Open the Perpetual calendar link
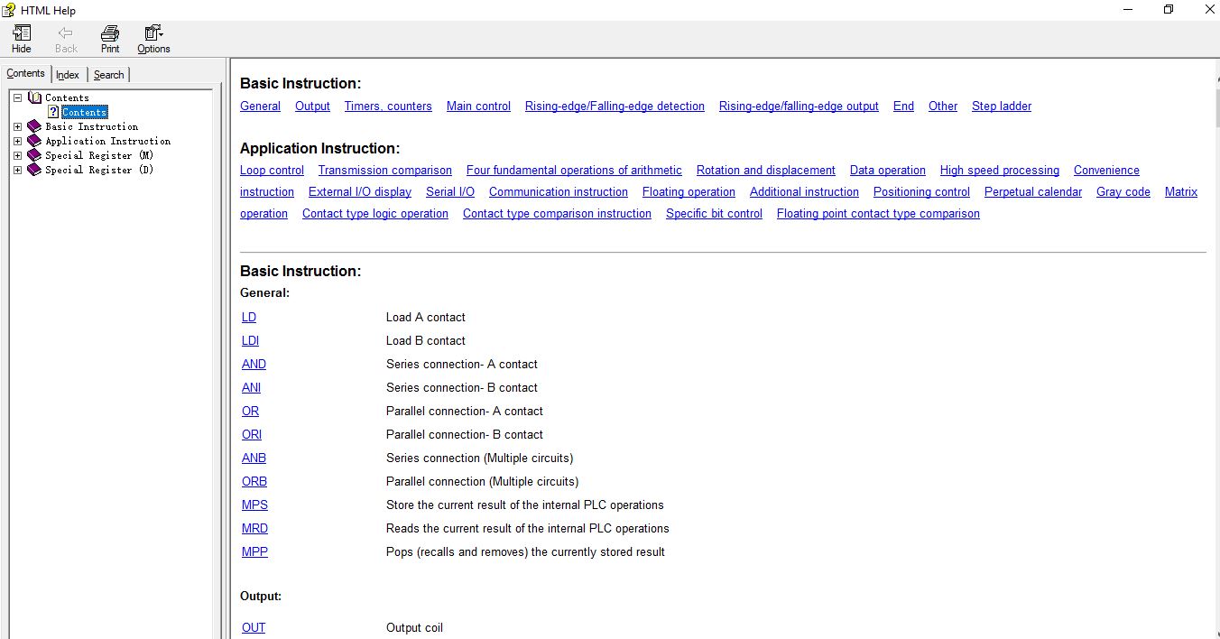The width and height of the screenshot is (1220, 639). [x=1033, y=191]
